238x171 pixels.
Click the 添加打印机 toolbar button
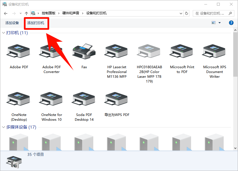pyautogui.click(x=36, y=23)
